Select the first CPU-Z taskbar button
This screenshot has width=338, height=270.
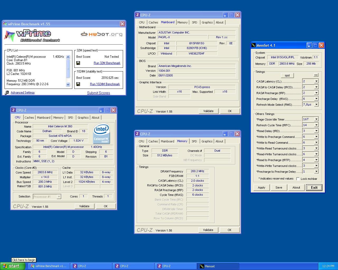click(91, 266)
